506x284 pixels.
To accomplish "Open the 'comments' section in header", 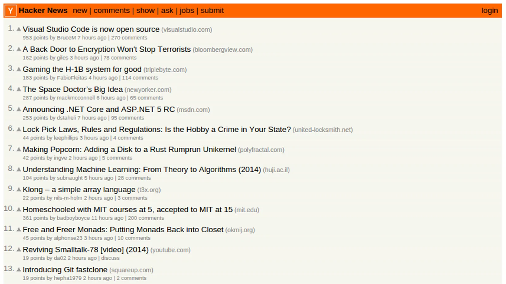I will pyautogui.click(x=112, y=11).
